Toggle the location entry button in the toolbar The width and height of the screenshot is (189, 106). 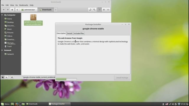click(x=90, y=10)
